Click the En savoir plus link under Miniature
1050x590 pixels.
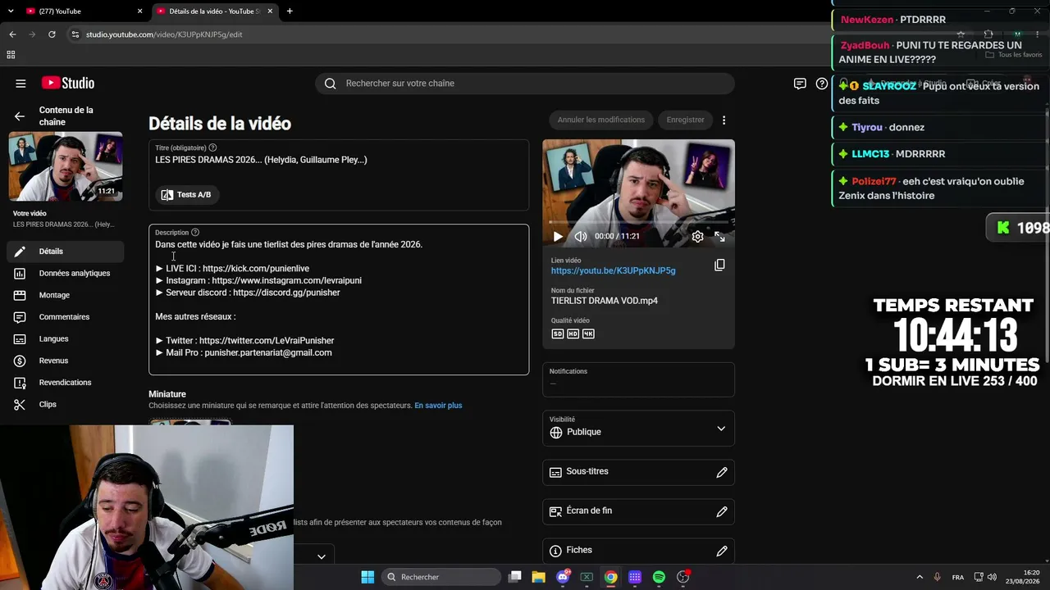[438, 406]
